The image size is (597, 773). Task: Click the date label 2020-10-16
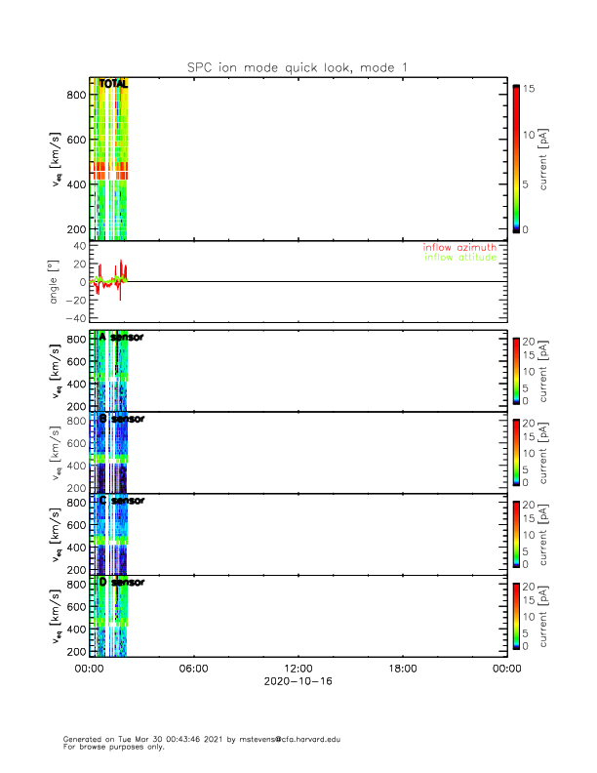tap(298, 682)
